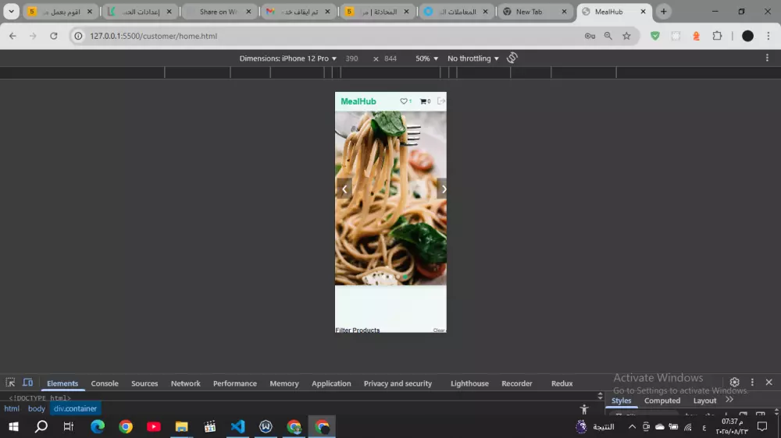This screenshot has height=438, width=781.
Task: Open the Recorder panel
Action: pyautogui.click(x=517, y=383)
